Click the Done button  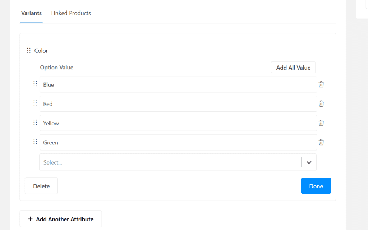coord(316,186)
